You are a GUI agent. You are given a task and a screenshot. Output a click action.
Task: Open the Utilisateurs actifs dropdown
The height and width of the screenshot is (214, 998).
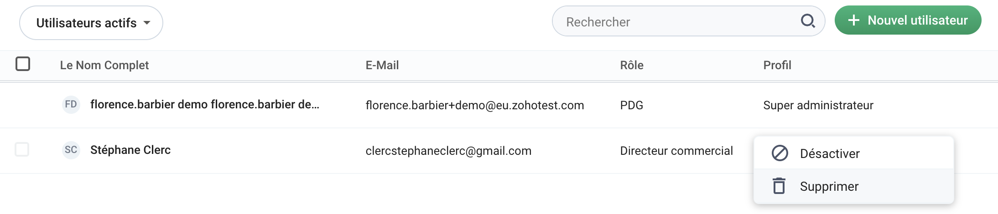(x=87, y=23)
